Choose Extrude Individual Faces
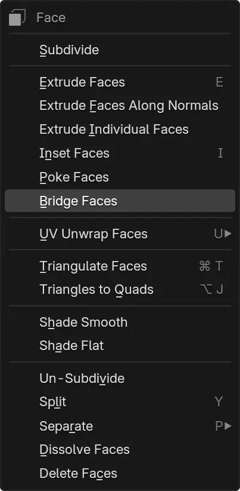 [120, 130]
